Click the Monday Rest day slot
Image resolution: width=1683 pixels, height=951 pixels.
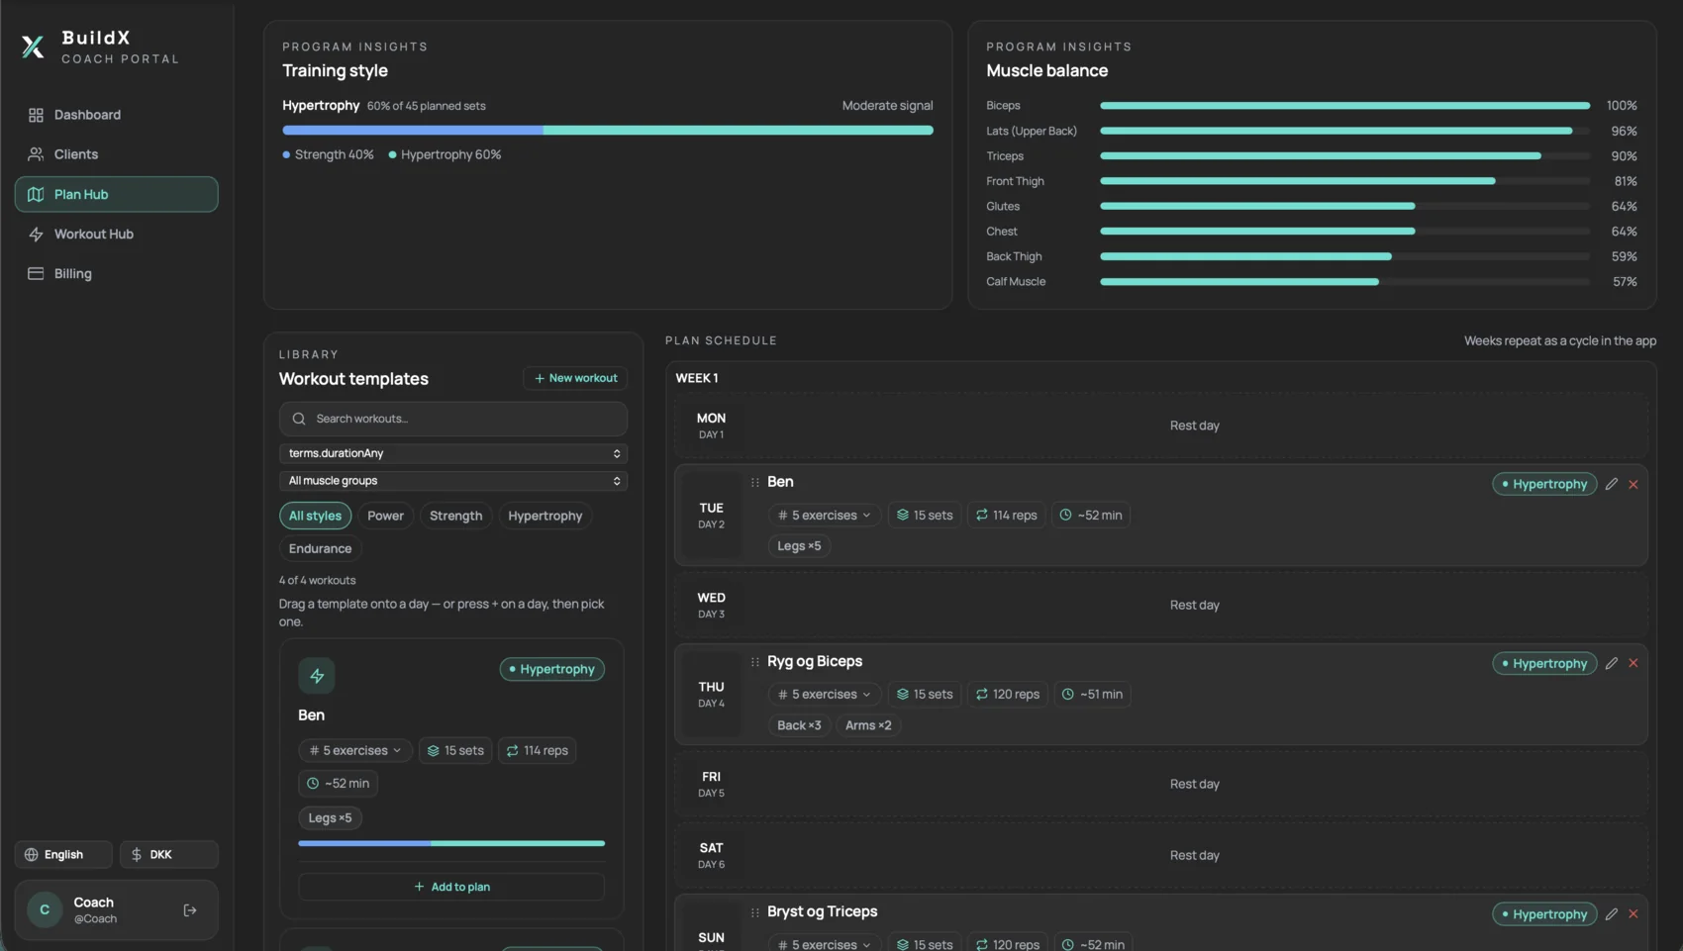(x=1161, y=426)
